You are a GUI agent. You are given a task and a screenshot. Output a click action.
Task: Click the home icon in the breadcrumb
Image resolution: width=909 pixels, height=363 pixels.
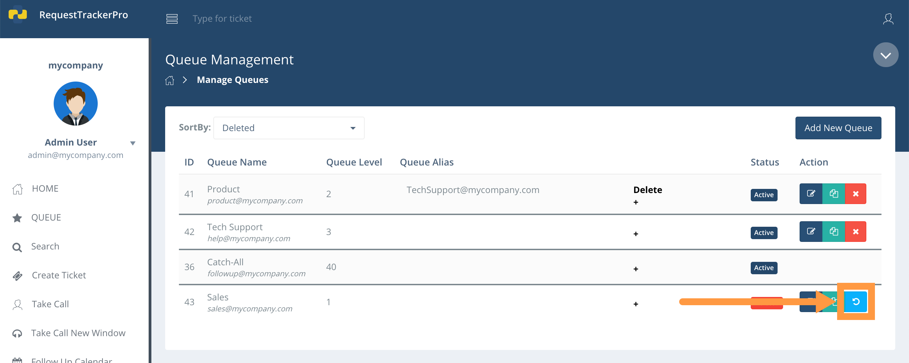pyautogui.click(x=170, y=80)
